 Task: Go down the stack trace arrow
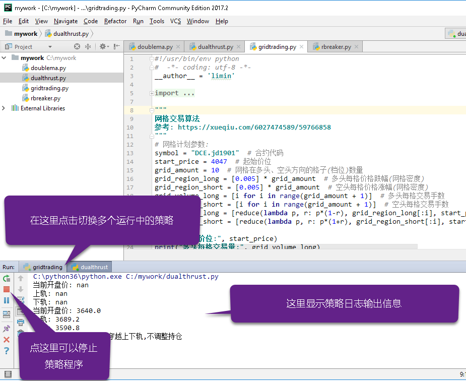click(21, 289)
